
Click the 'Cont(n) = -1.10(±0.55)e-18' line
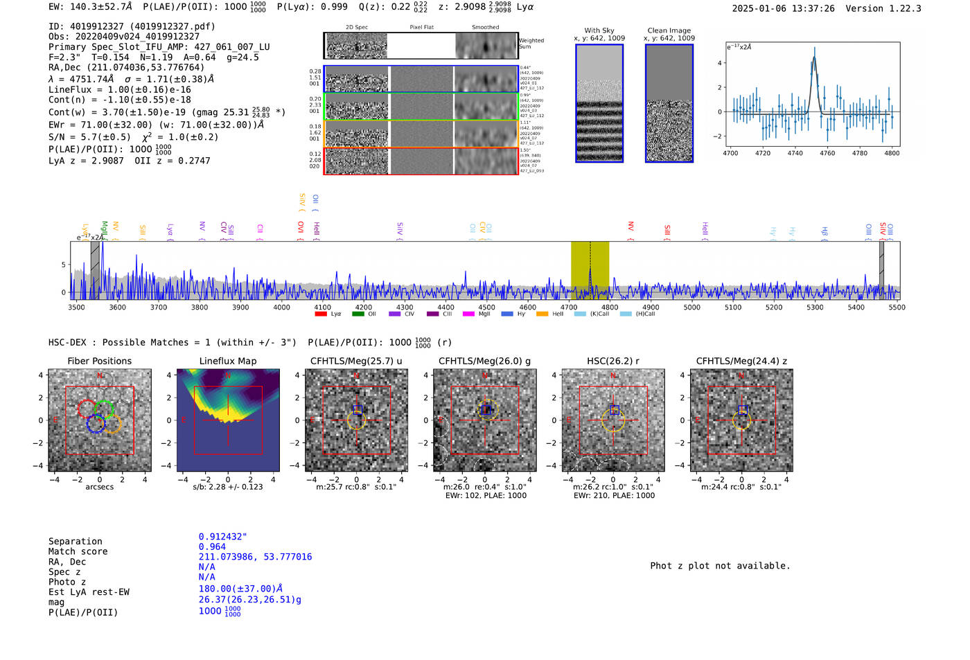120,100
